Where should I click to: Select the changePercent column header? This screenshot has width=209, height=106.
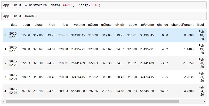[182, 25]
